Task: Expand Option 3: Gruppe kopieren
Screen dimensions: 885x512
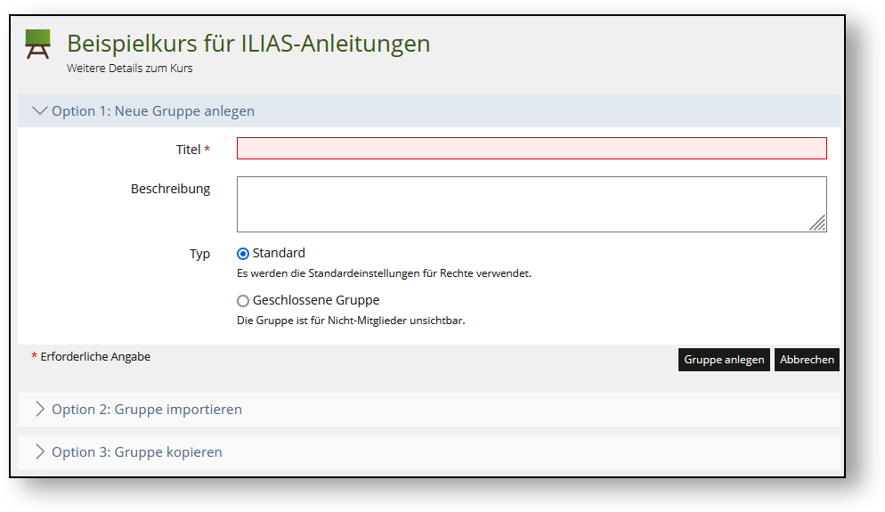Action: tap(429, 452)
